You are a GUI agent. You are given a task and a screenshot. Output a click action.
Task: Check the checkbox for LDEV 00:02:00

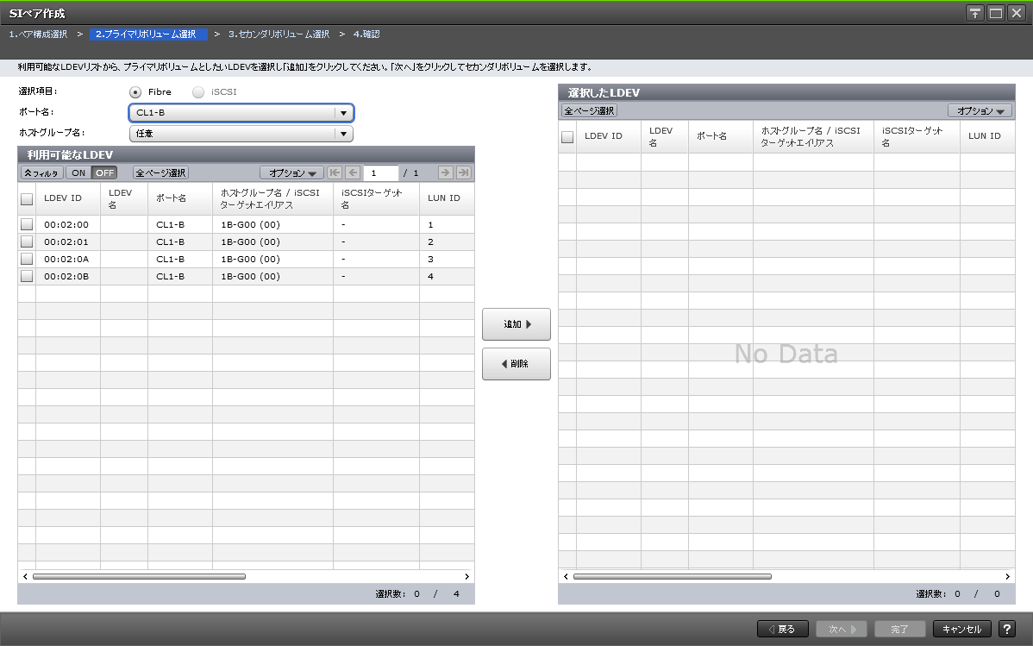click(x=25, y=223)
